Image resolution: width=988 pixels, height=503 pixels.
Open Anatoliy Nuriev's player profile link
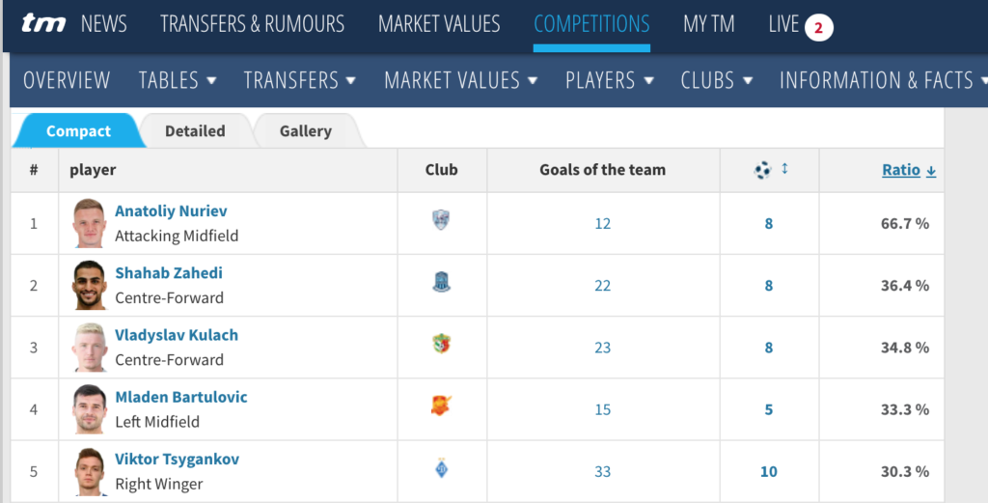pos(171,210)
